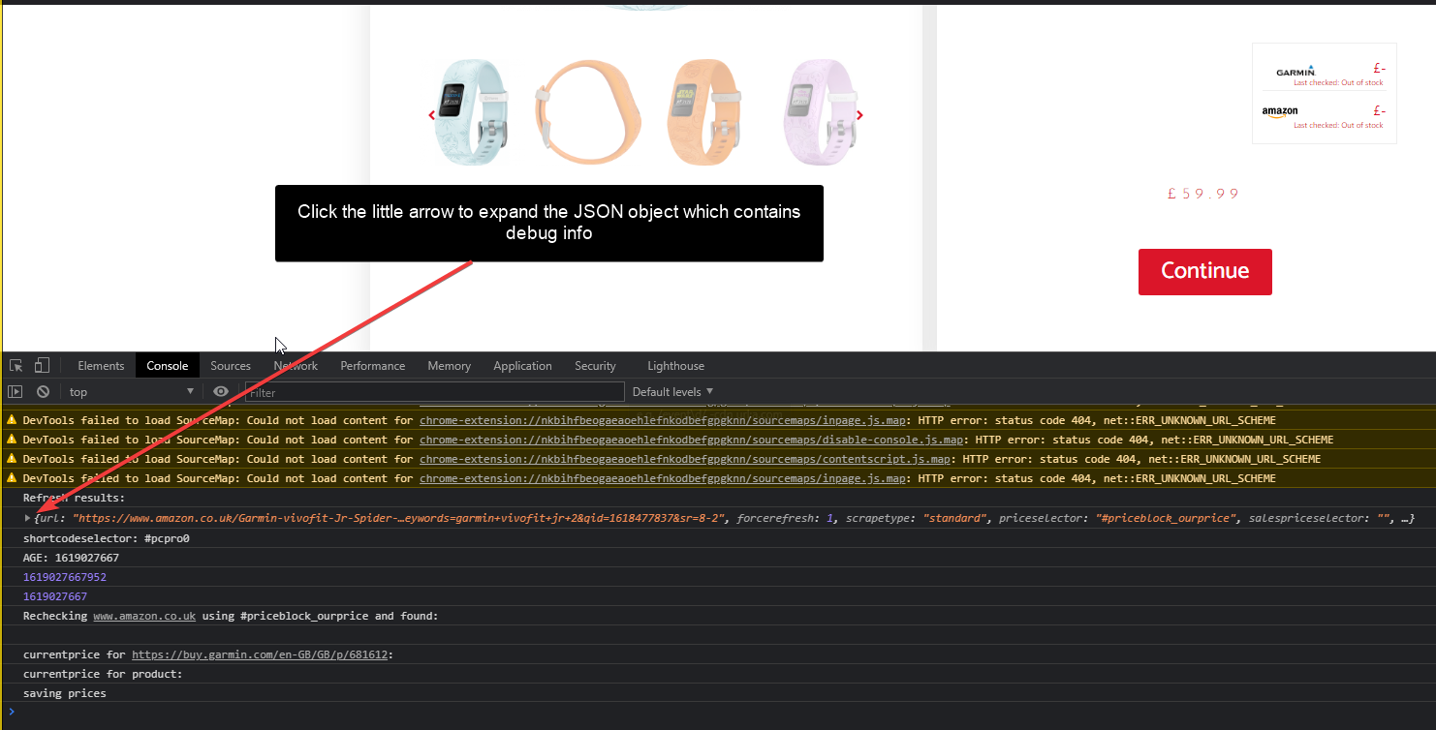Open the Application tab
The width and height of the screenshot is (1436, 730).
click(x=522, y=366)
